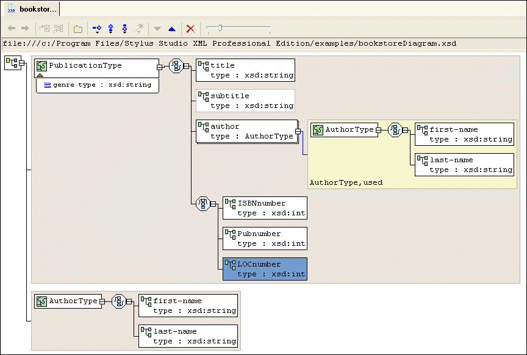This screenshot has height=355, width=527.
Task: Collapse the author element expander box
Action: (x=298, y=131)
